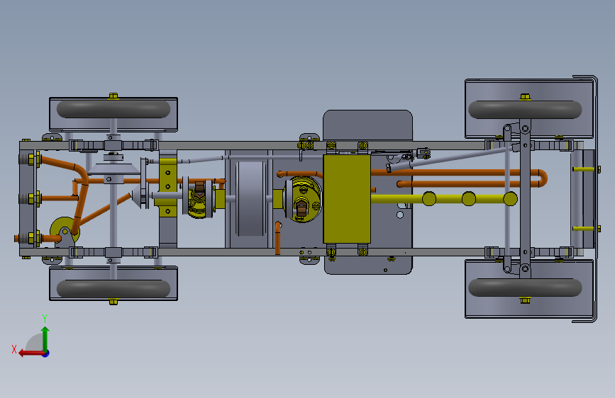Select the middle yellow disc on yellow rod
This screenshot has width=615, height=398.
pyautogui.click(x=469, y=198)
